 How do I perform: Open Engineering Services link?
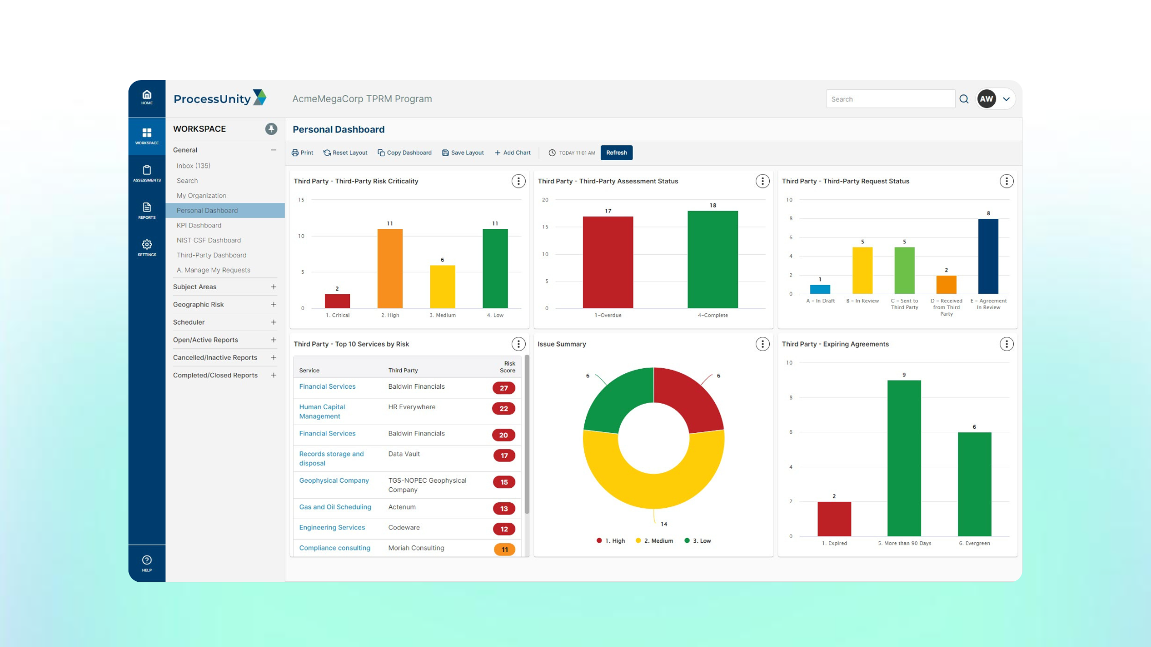coord(332,527)
